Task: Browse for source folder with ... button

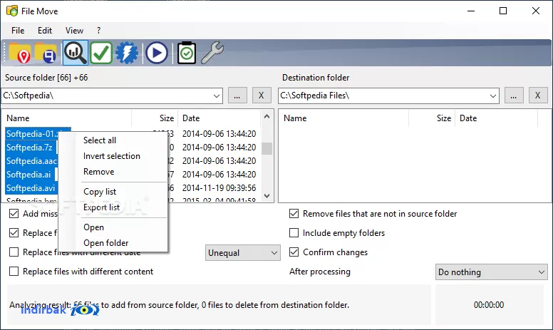Action: 237,96
